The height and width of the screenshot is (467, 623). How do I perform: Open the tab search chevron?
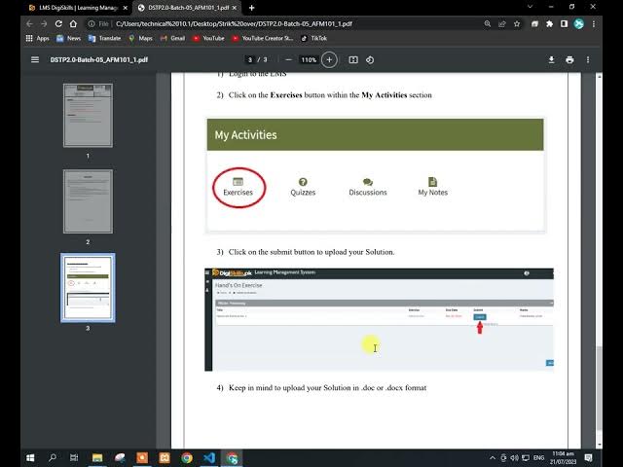tap(530, 7)
